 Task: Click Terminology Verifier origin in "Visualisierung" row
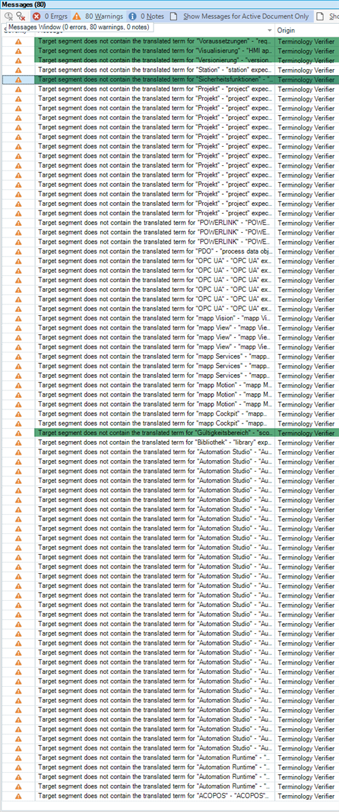307,51
